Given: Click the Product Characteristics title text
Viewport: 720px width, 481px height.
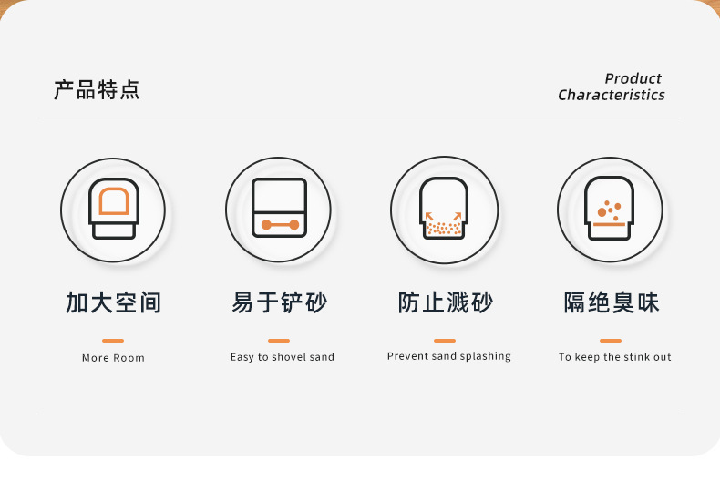Looking at the screenshot, I should point(612,87).
